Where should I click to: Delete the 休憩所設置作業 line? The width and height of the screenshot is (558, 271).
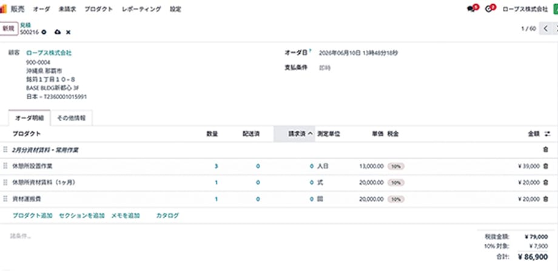tap(545, 166)
